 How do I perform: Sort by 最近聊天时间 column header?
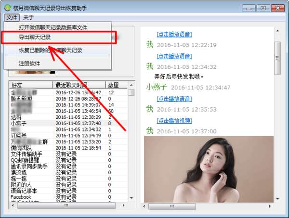(79, 85)
